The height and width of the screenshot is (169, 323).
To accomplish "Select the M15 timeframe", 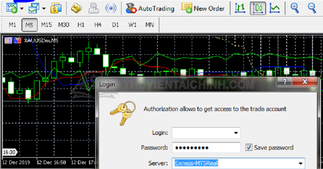I will [46, 25].
